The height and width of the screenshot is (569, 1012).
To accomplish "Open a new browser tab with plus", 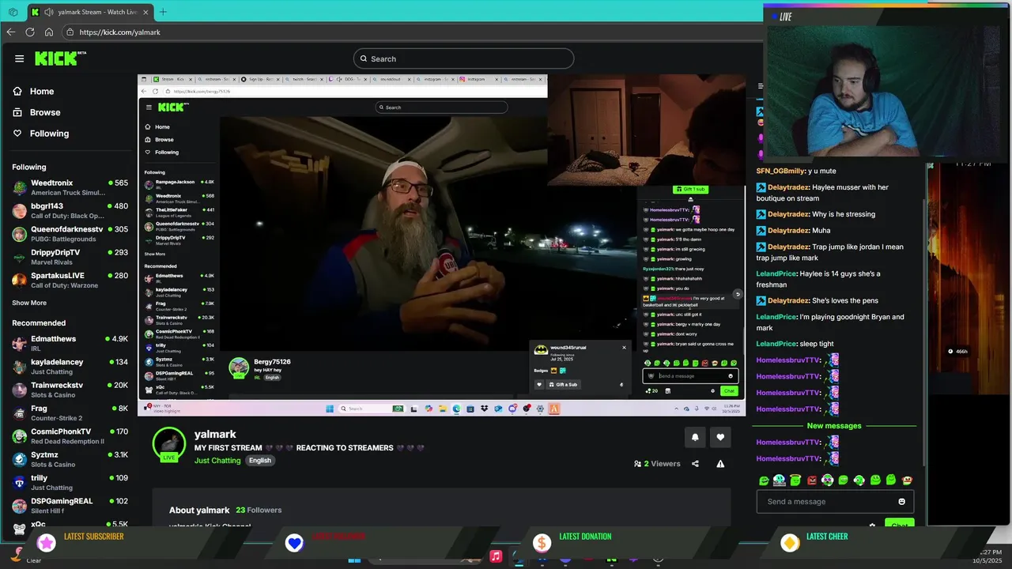I will click(163, 12).
